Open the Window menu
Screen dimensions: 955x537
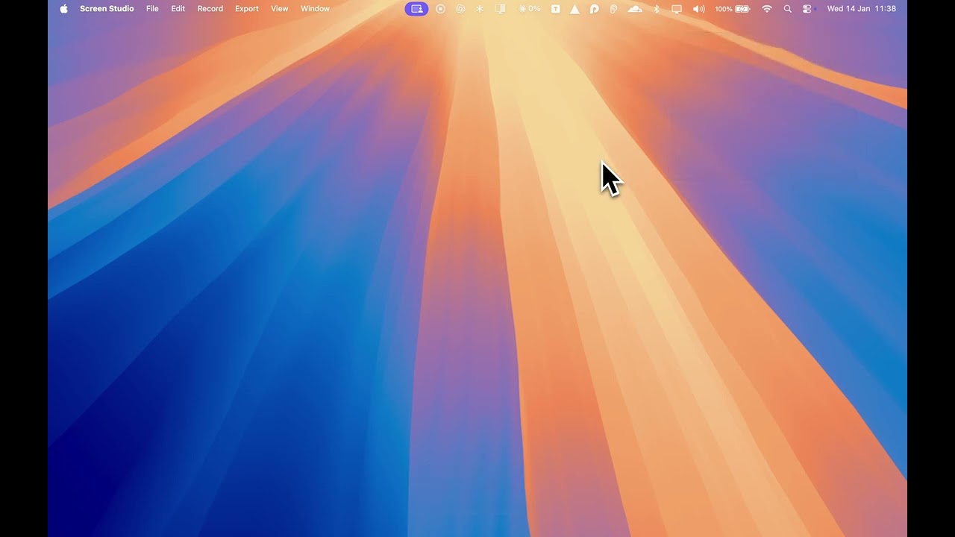coord(315,9)
